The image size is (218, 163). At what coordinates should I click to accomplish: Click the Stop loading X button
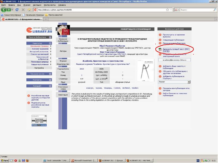[x=23, y=10]
